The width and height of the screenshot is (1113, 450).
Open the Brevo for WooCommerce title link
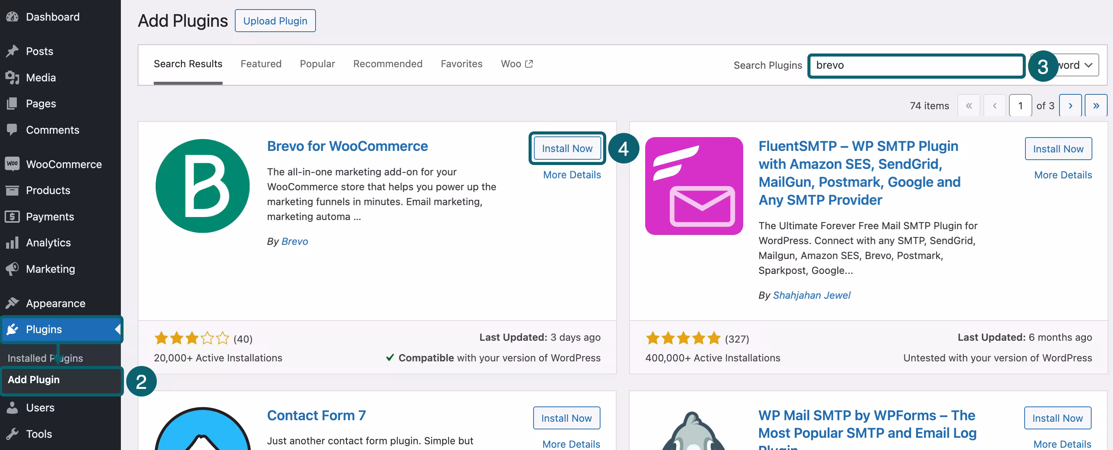coord(347,146)
